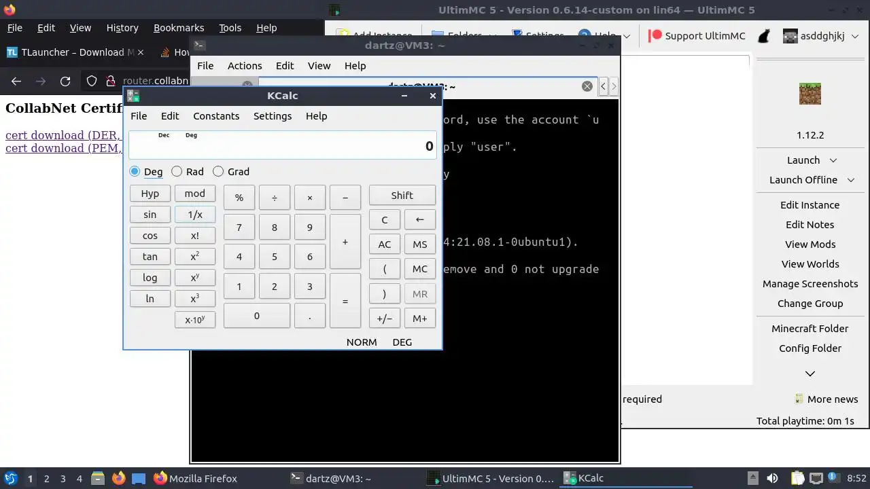
Task: Select the grass block instance icon in UltimMC
Action: [x=810, y=94]
